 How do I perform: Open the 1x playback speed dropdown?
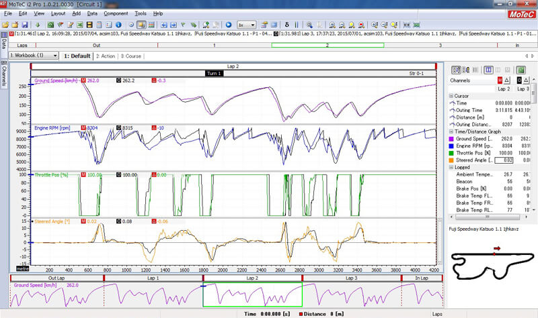247,25
